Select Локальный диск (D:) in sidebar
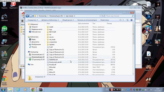This screenshot has height=92, width=164. 37,57
